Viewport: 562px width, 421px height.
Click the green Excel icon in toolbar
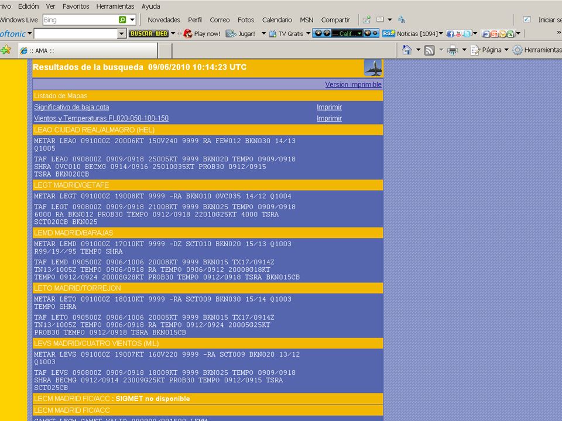pyautogui.click(x=510, y=34)
